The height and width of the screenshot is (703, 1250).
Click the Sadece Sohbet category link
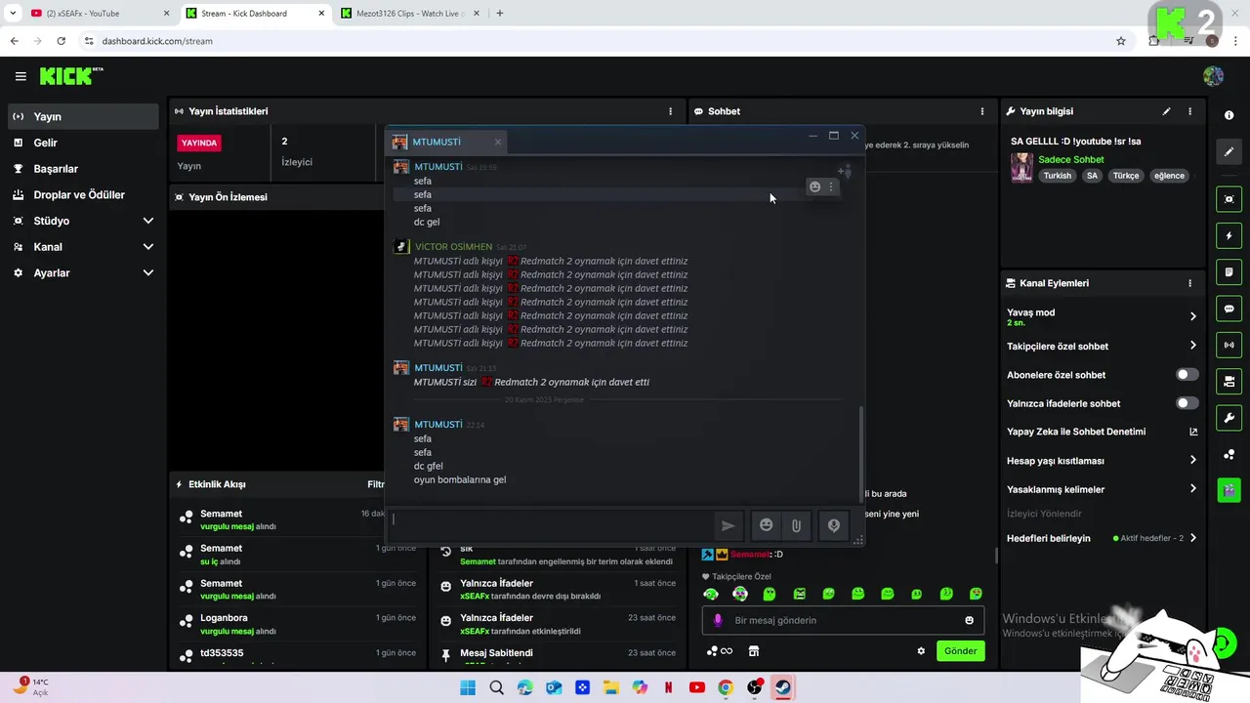click(x=1071, y=159)
